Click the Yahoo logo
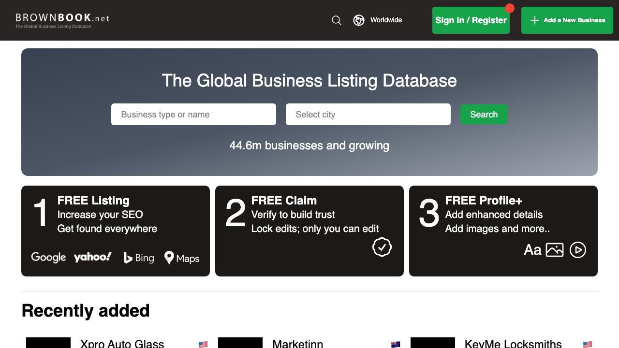Image resolution: width=619 pixels, height=348 pixels. pyautogui.click(x=92, y=257)
